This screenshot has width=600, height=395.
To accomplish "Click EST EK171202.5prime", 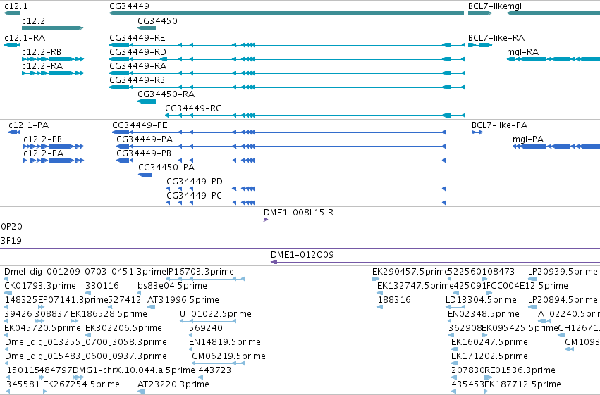I will pos(454,364).
